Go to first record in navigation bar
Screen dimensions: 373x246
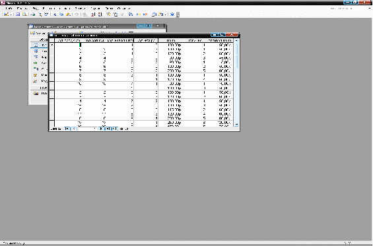coord(67,129)
